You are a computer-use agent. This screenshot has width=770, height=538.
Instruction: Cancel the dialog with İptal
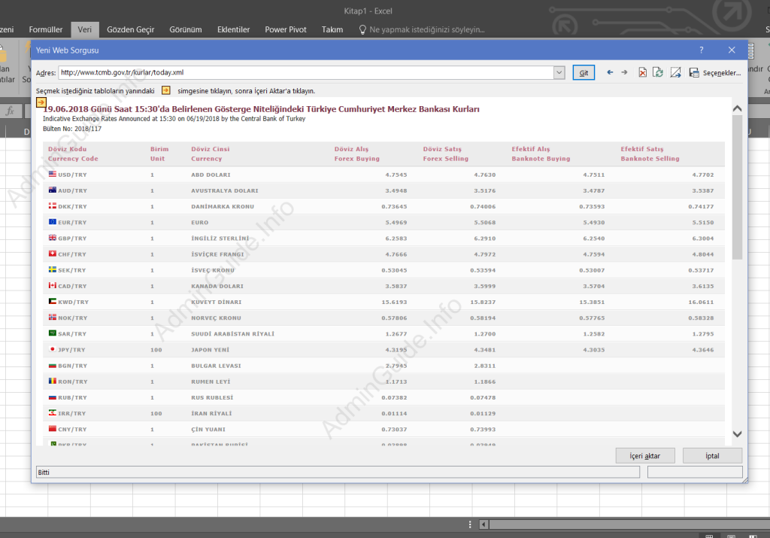pyautogui.click(x=712, y=456)
